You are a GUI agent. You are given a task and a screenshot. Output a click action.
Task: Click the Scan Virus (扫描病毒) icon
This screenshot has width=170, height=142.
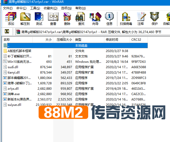pos(126,17)
